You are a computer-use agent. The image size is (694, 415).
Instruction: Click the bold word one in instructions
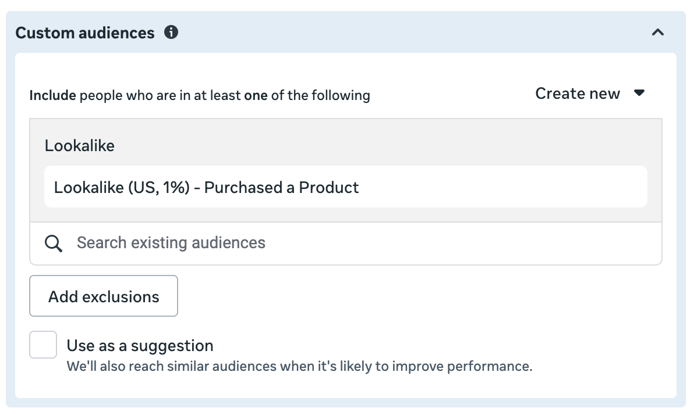pos(256,95)
